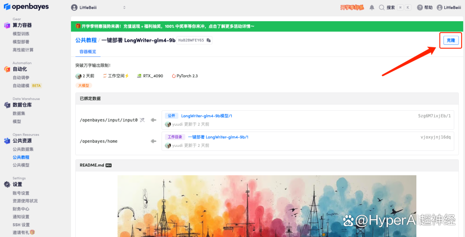Image resolution: width=465 pixels, height=237 pixels.
Task: Click the 自动化 sidebar icon
Action: (x=7, y=69)
